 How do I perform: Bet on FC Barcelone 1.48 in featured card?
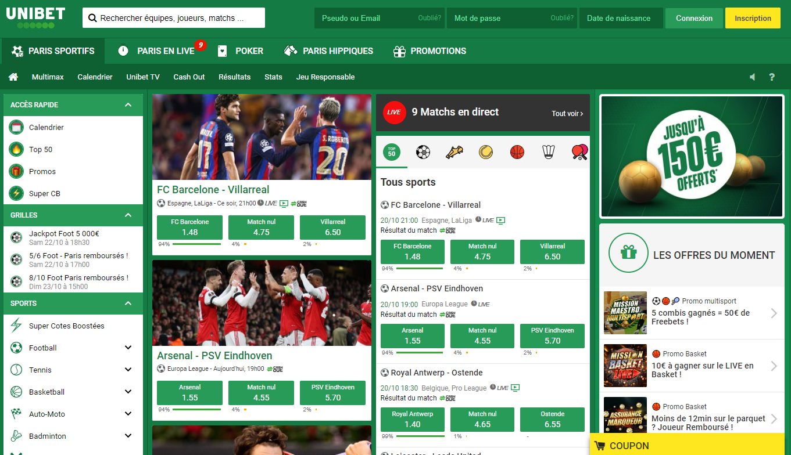[189, 228]
